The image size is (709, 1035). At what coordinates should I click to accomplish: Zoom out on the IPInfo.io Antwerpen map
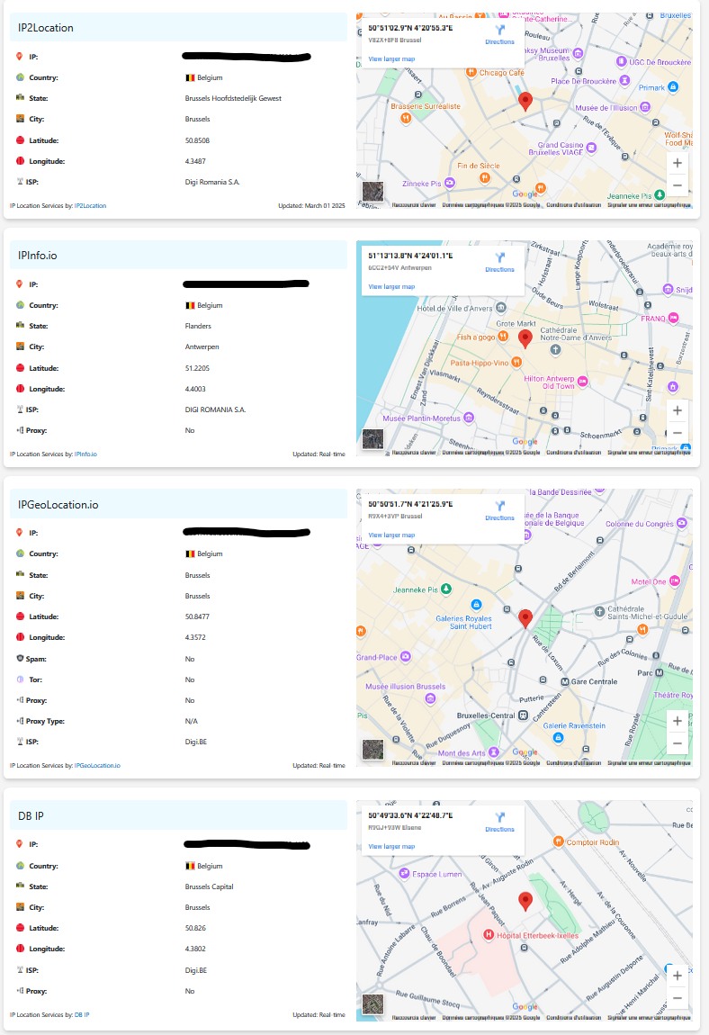coord(678,433)
